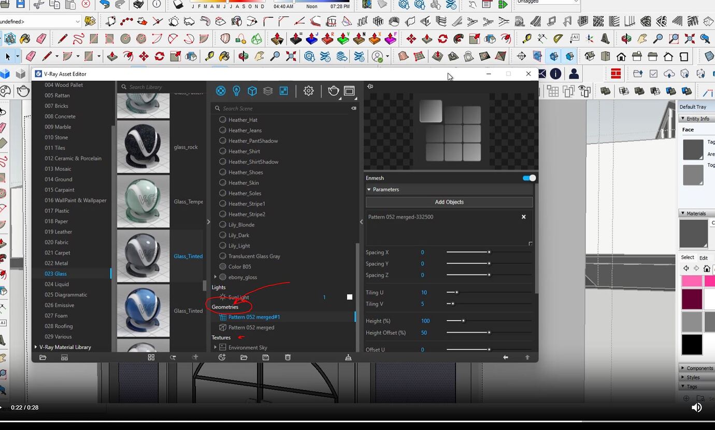Image resolution: width=715 pixels, height=430 pixels.
Task: Delete asset using the trash icon
Action: point(288,357)
